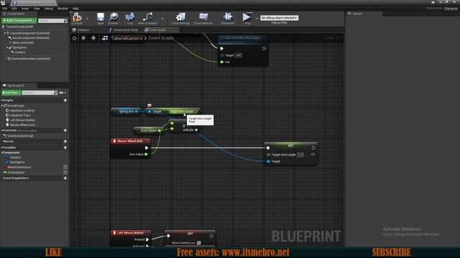Click Components panel search magnifier icon
460x258 pixels.
[65, 21]
